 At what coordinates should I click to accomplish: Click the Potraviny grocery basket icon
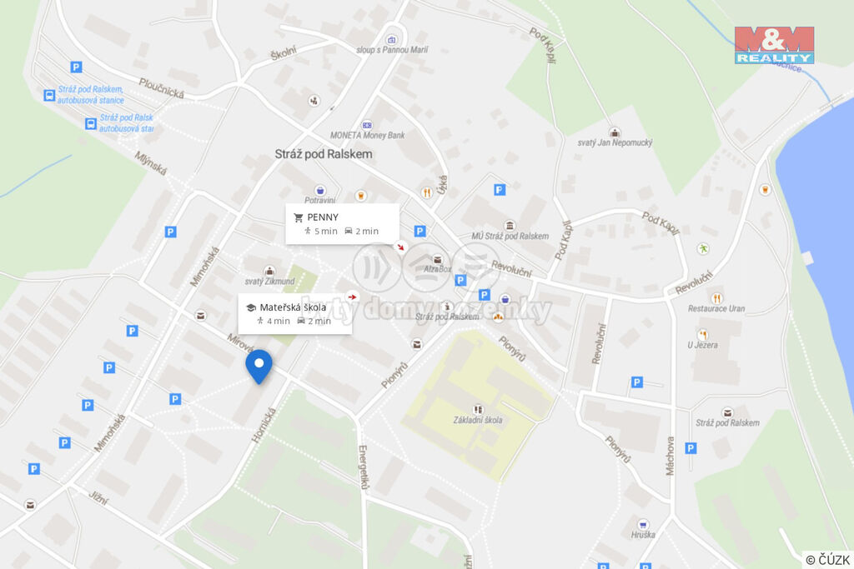pos(319,190)
